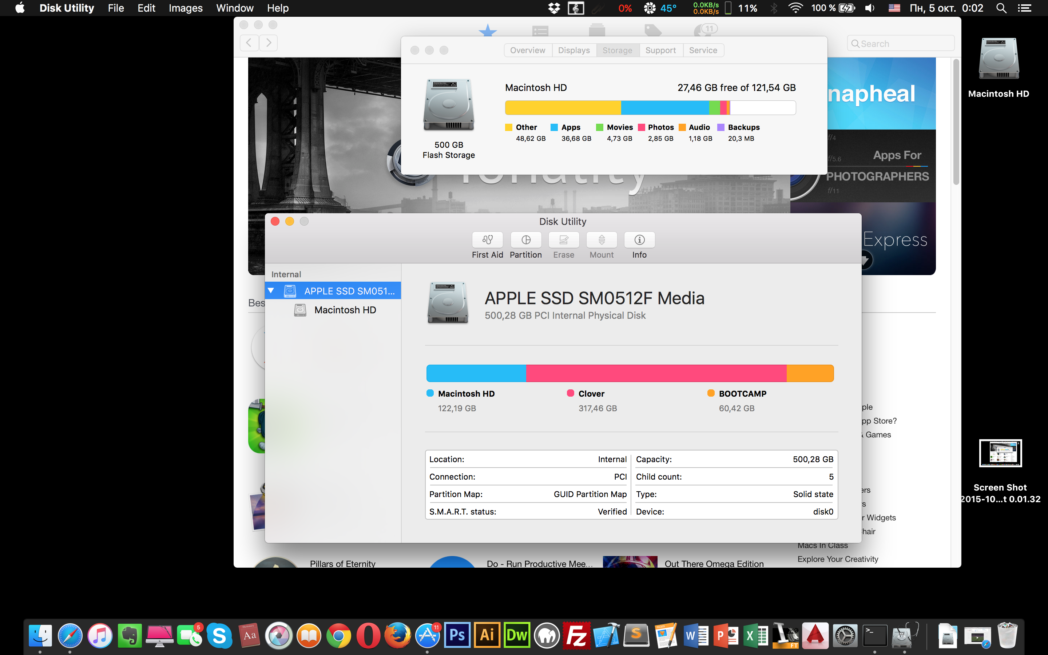Image resolution: width=1048 pixels, height=655 pixels.
Task: Click the Child count value 5
Action: click(x=831, y=477)
